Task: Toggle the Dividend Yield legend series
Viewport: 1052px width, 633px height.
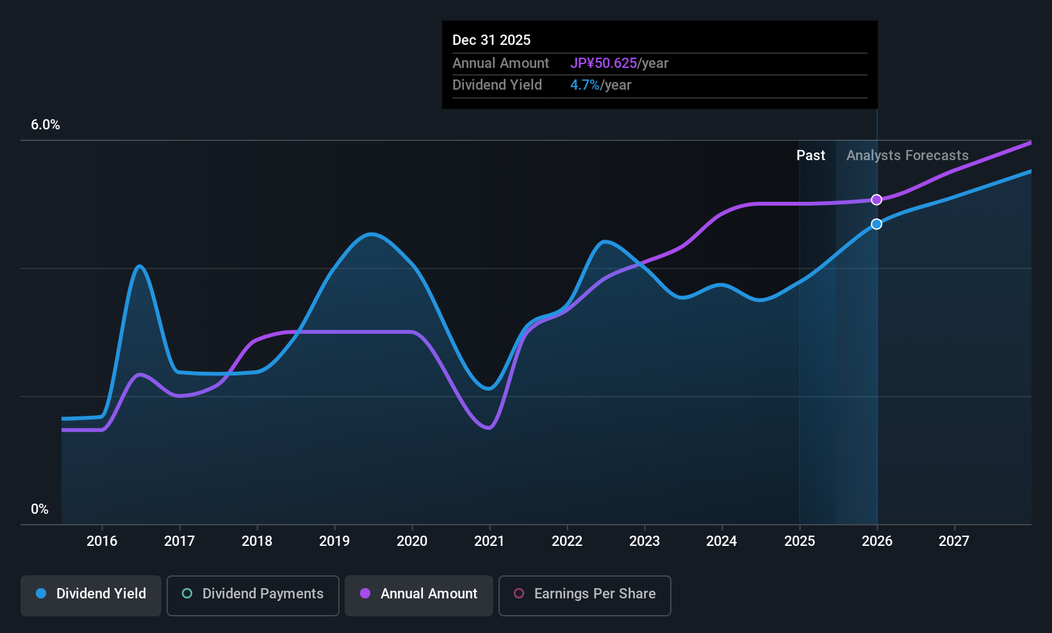Action: [x=91, y=595]
